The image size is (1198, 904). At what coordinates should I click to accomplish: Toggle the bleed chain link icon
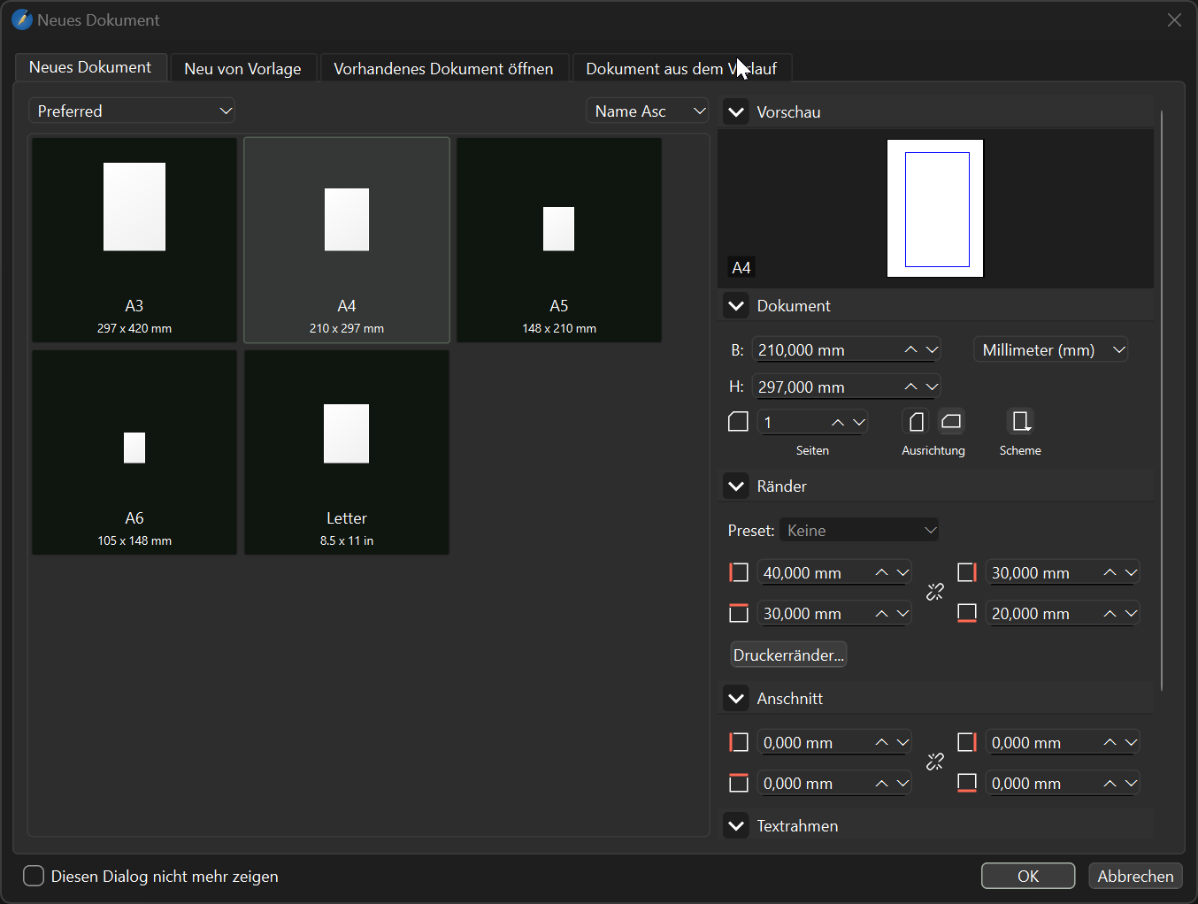[x=935, y=762]
